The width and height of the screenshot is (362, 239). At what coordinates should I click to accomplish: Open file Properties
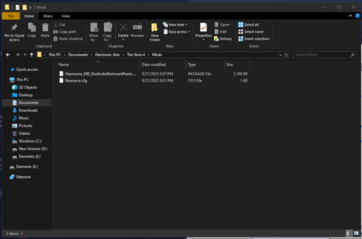[x=203, y=32]
